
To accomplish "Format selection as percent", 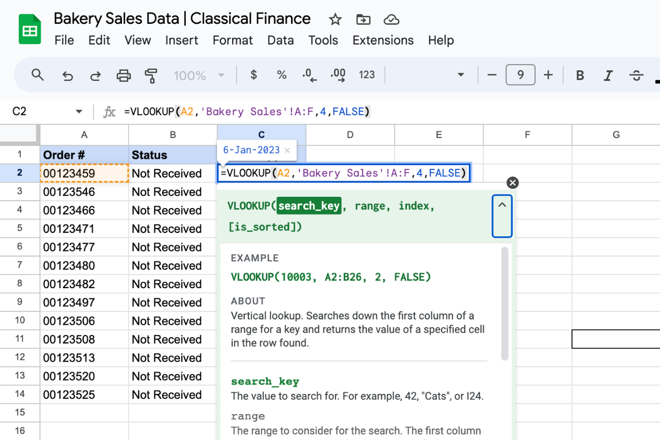I will pyautogui.click(x=281, y=74).
